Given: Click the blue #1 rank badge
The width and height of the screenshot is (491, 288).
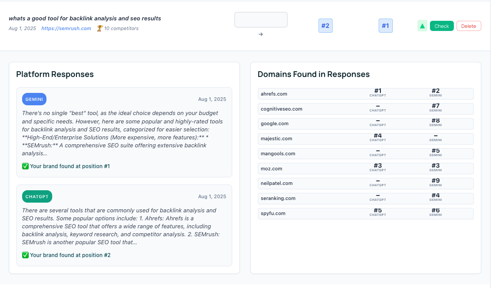Looking at the screenshot, I should click(385, 26).
